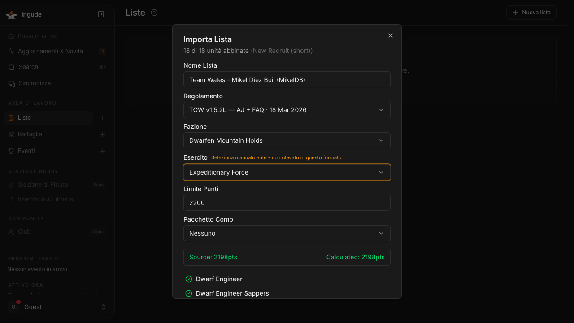574x323 pixels.
Task: Open the Pacchetto Comp dropdown
Action: pyautogui.click(x=287, y=233)
